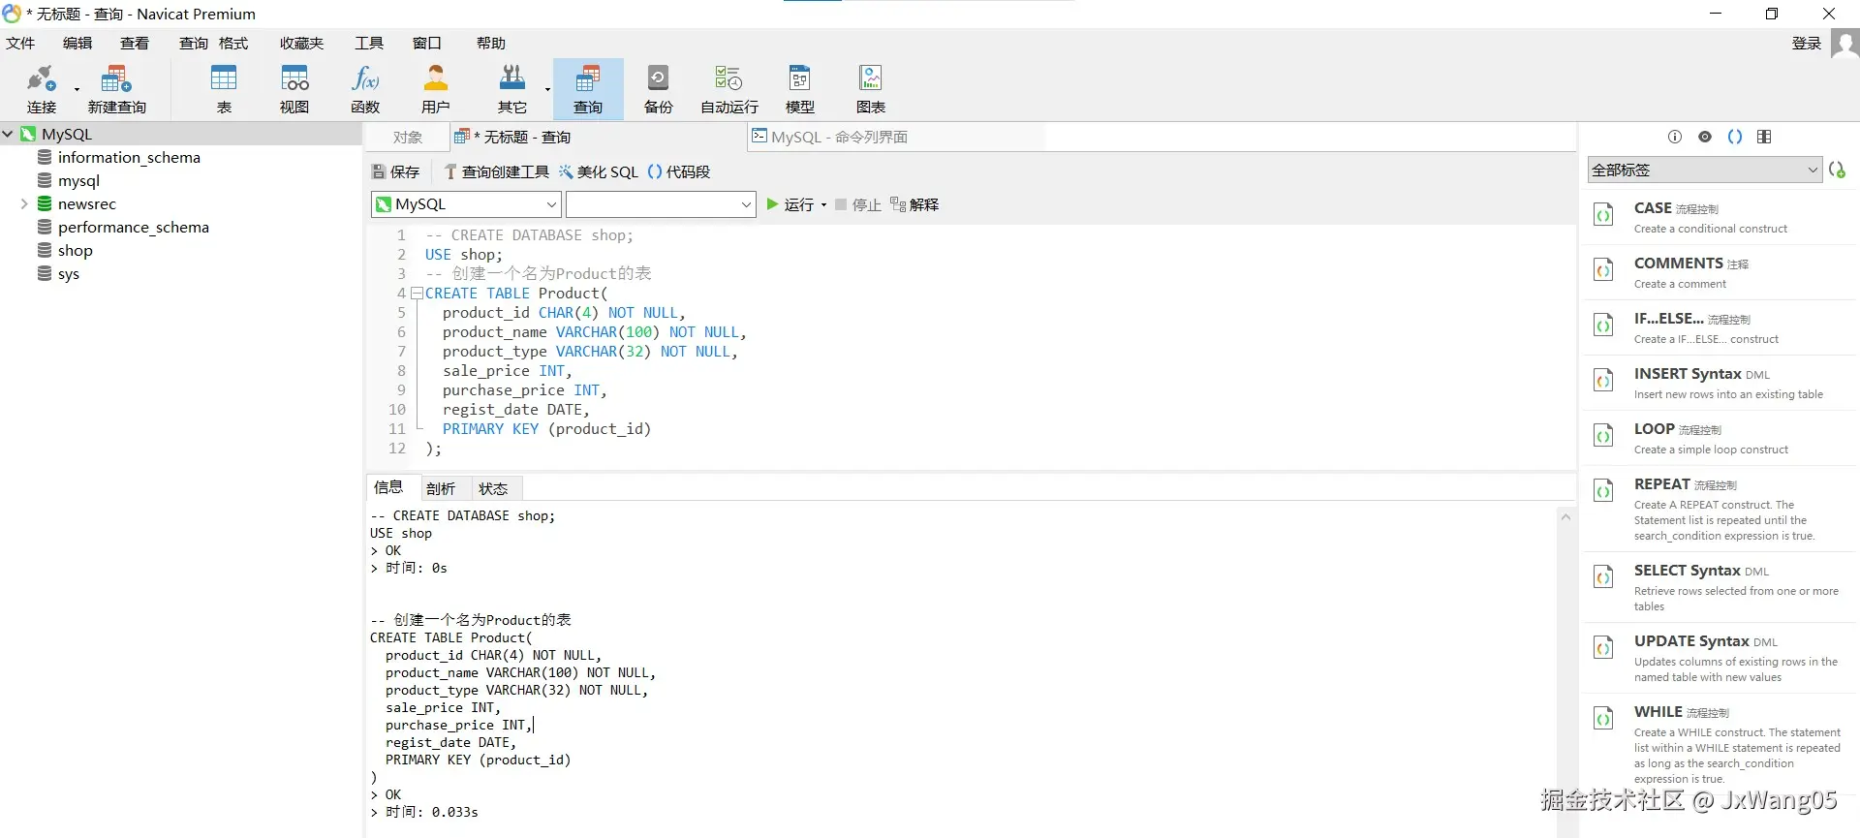Screen dimensions: 1860x838
Task: Click the INSERT Syntax snippet icon
Action: (x=1603, y=381)
